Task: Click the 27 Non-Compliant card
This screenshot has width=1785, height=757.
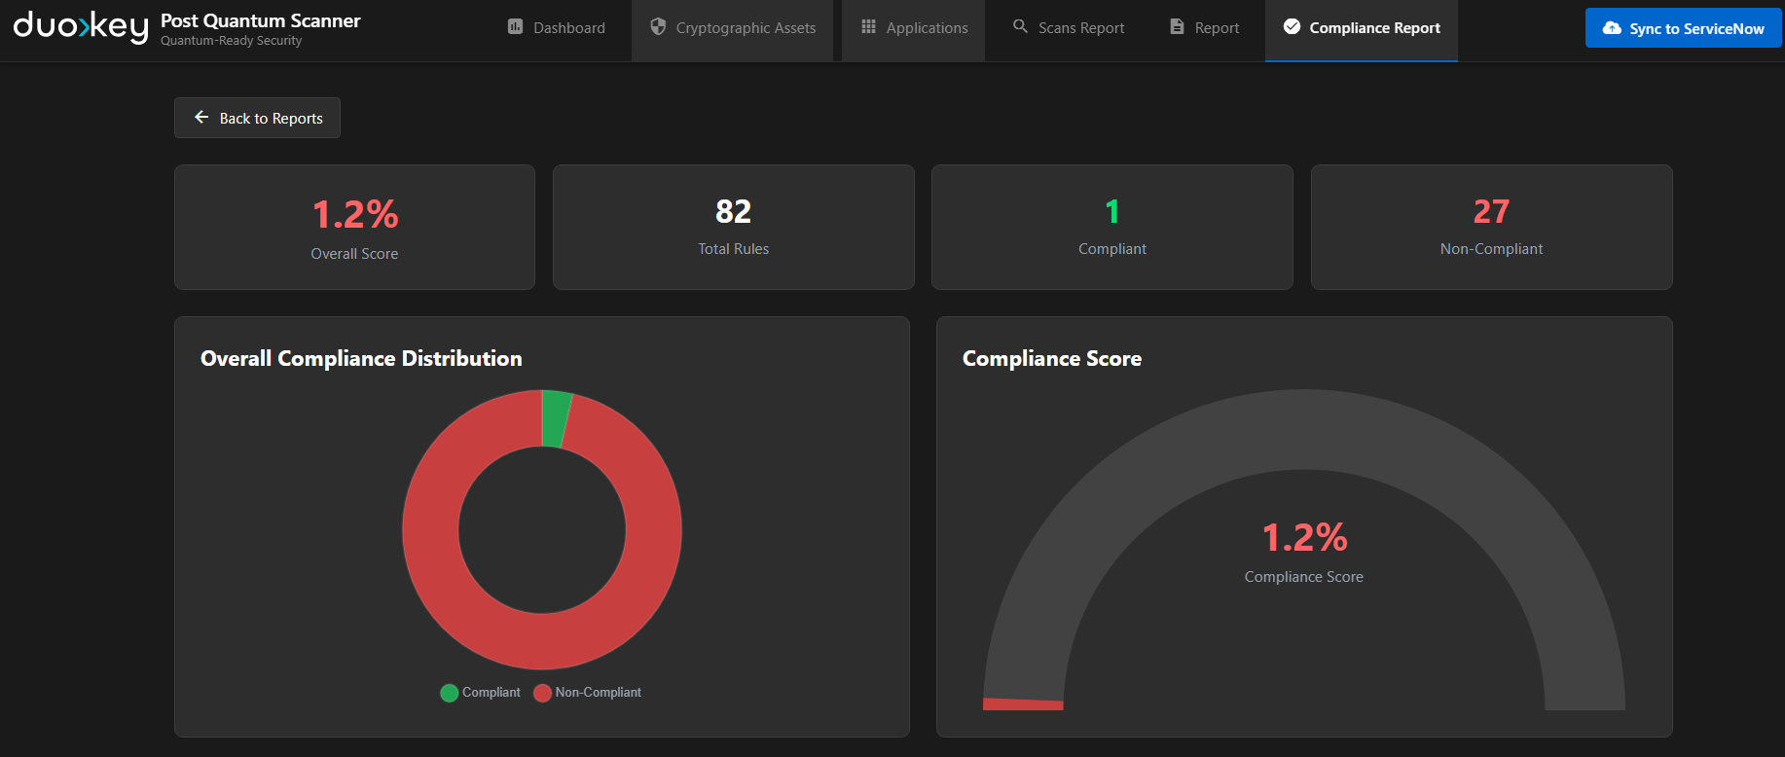Action: pyautogui.click(x=1492, y=228)
